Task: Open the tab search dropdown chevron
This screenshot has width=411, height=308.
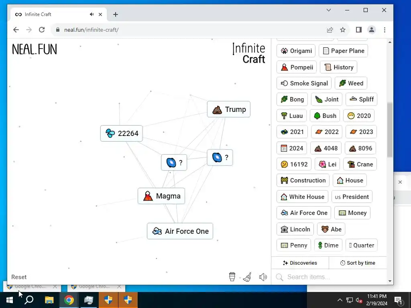Action: click(x=329, y=10)
